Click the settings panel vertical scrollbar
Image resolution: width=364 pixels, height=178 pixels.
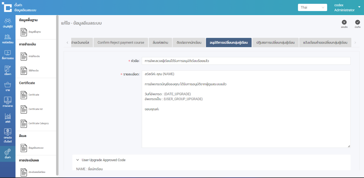(57, 95)
